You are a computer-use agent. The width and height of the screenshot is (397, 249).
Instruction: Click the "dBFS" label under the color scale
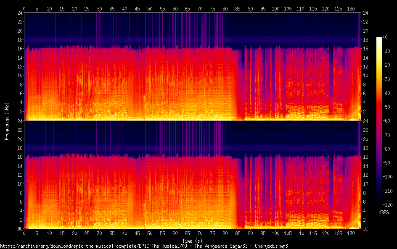[x=384, y=212]
